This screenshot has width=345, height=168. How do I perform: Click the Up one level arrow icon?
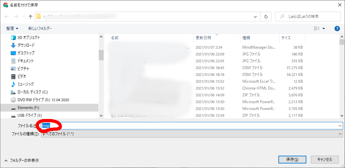(x=31, y=17)
